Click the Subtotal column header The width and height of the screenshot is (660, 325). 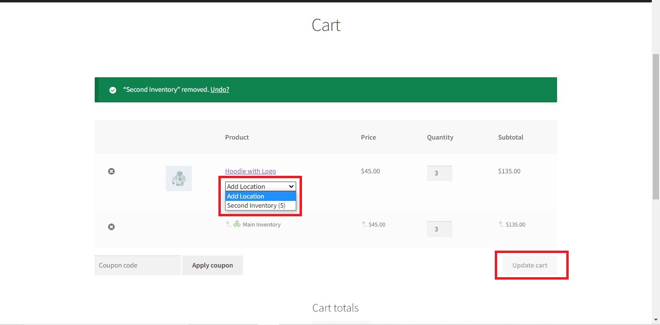coord(511,137)
